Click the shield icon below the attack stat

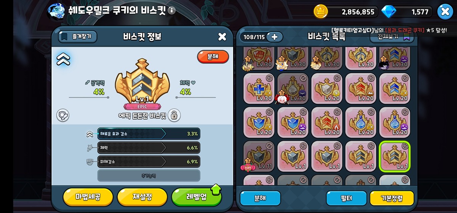63,115
